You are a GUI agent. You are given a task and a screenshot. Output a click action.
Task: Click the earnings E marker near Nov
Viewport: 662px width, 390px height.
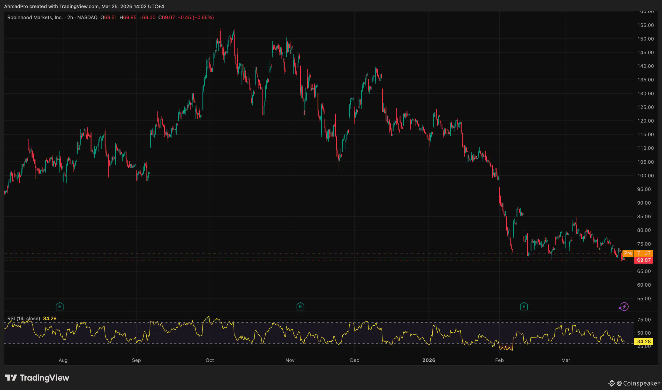pyautogui.click(x=300, y=307)
